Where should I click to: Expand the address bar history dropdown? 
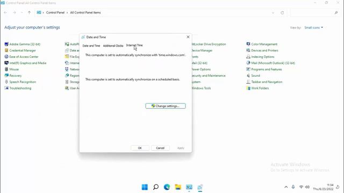coord(273,13)
